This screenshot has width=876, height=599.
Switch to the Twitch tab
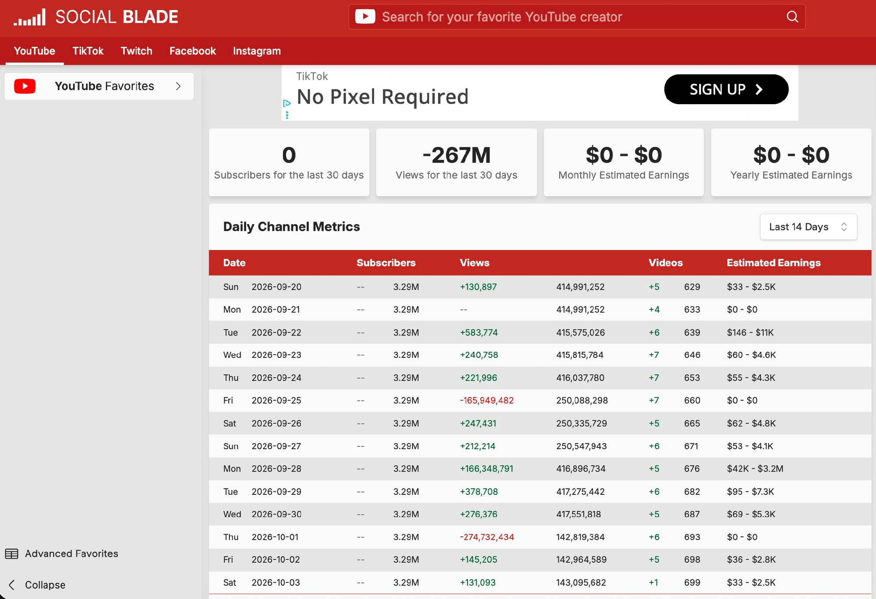tap(137, 51)
